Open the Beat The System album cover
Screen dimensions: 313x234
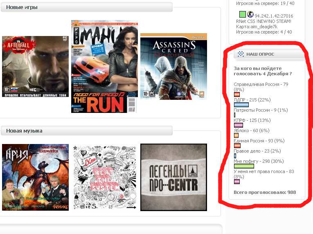point(104,177)
